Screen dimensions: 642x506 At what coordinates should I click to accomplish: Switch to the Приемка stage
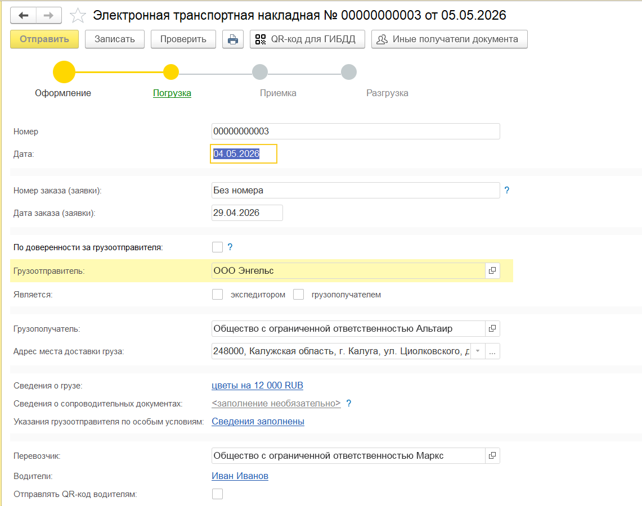tap(278, 93)
